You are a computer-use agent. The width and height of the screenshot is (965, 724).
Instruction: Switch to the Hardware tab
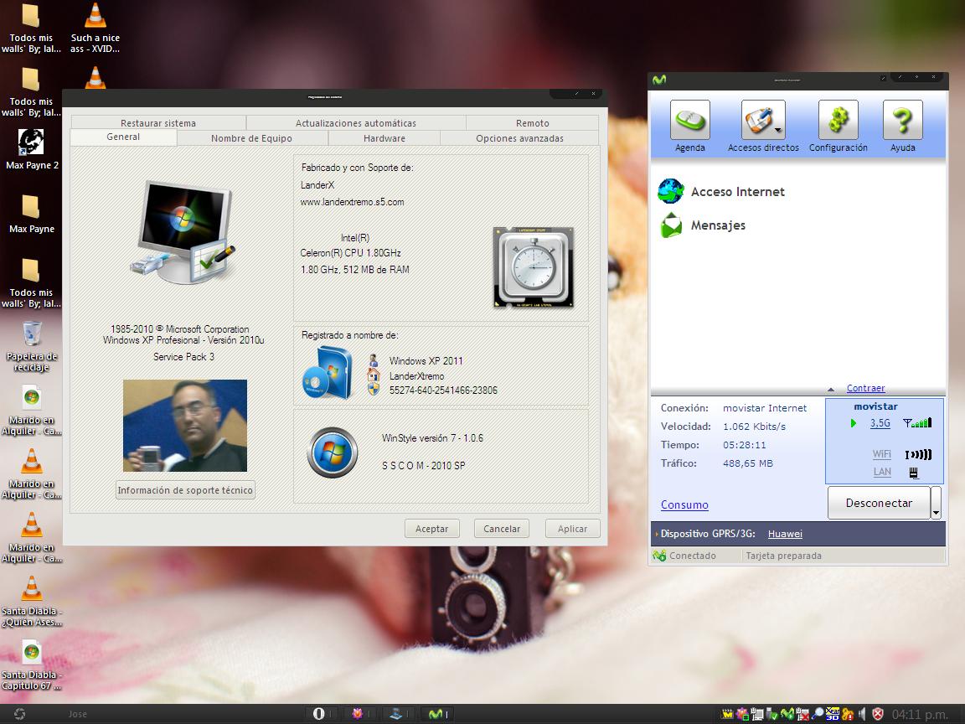pos(384,138)
